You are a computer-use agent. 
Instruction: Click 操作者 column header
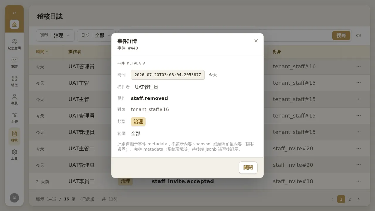[75, 52]
